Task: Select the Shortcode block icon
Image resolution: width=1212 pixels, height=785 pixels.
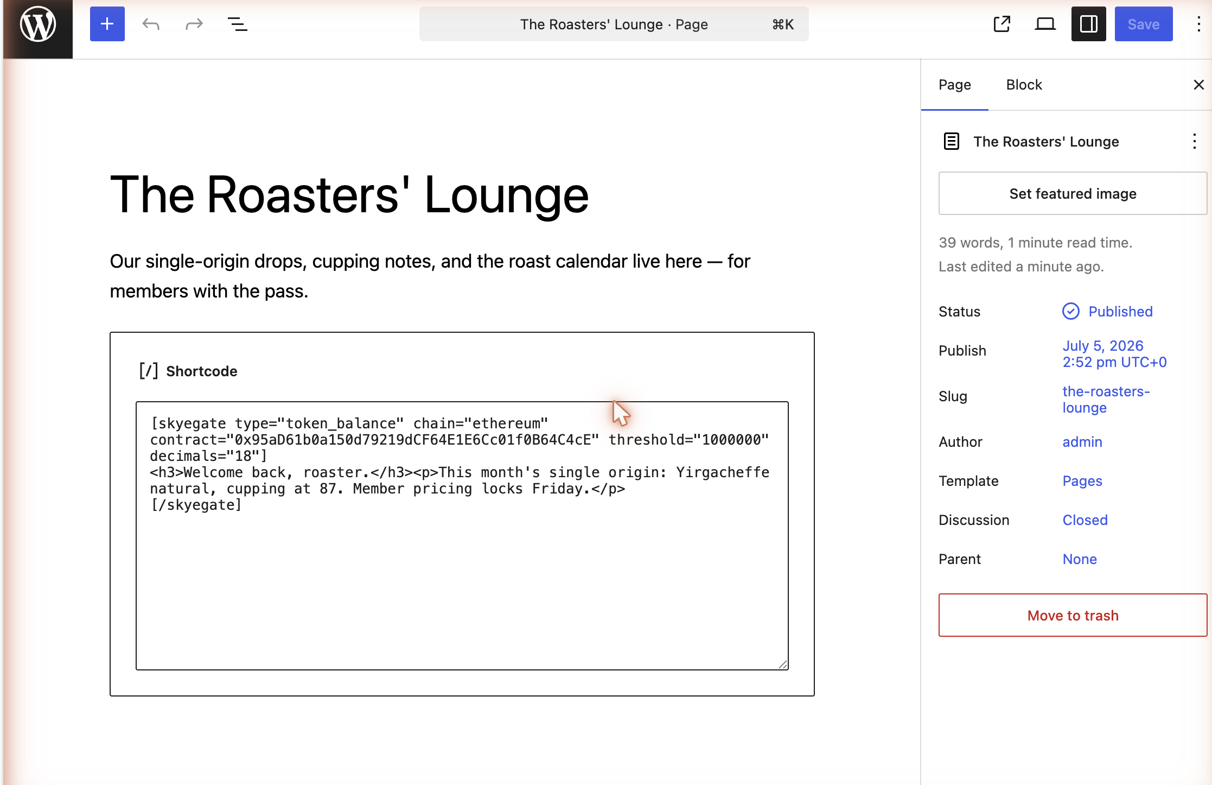Action: tap(148, 371)
